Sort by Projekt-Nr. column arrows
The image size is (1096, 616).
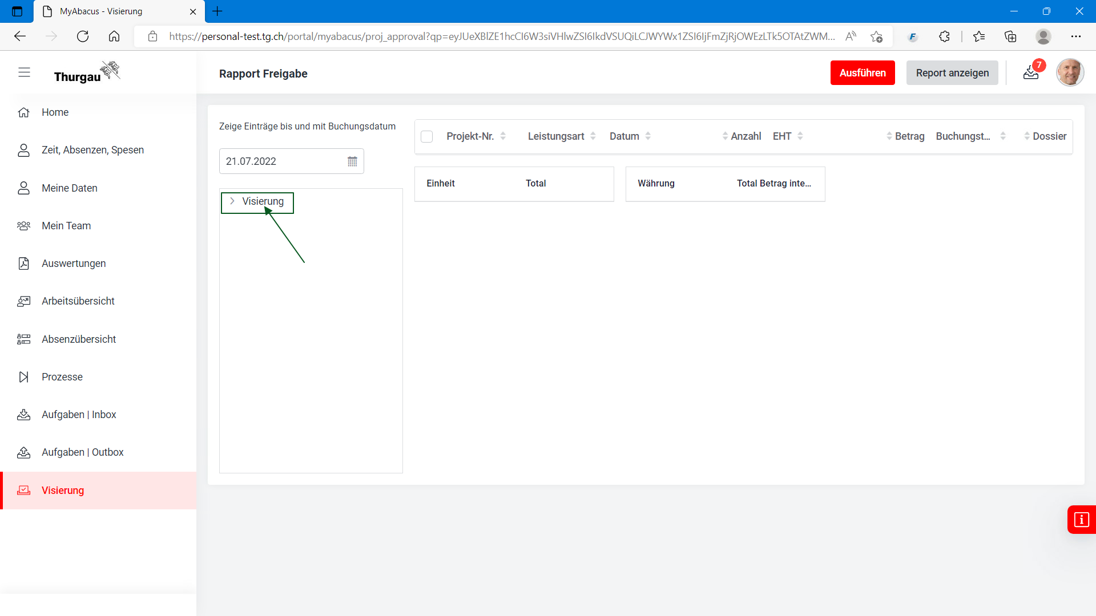[503, 136]
